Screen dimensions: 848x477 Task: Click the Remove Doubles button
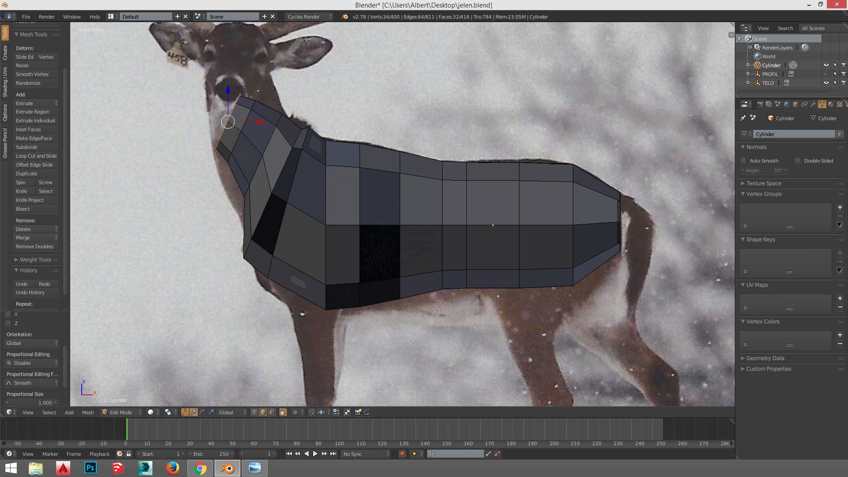tap(34, 246)
